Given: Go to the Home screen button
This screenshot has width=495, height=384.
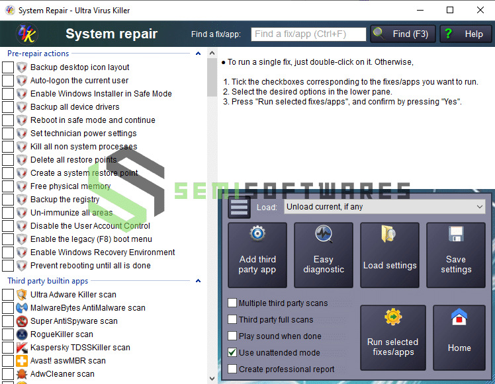Looking at the screenshot, I should pos(459,338).
